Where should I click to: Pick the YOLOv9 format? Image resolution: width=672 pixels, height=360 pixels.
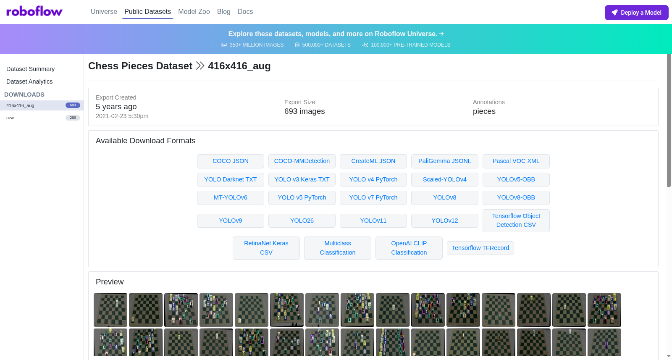coord(231,221)
